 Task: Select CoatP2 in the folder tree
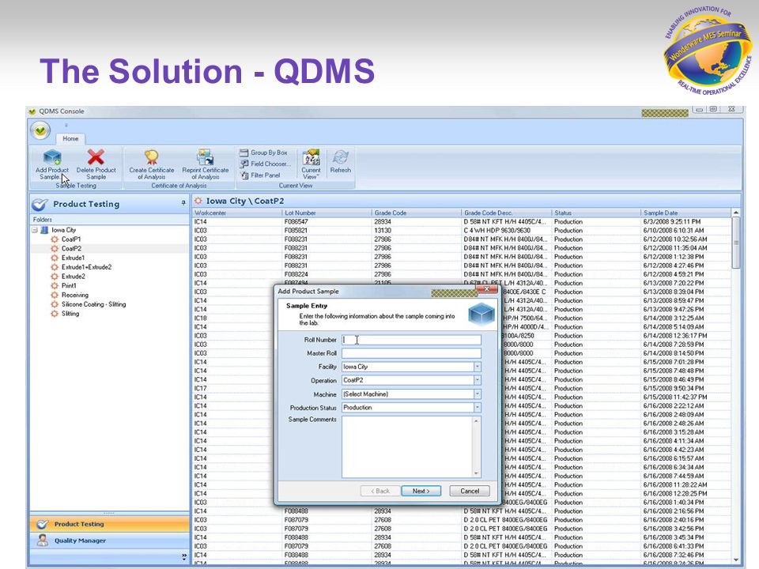[x=71, y=248]
